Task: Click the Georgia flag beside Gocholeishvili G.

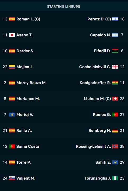Action: pos(115,67)
